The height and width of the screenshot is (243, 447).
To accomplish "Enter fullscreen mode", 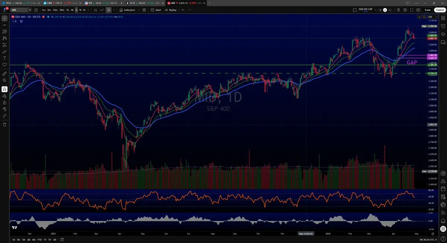I will click(x=412, y=10).
